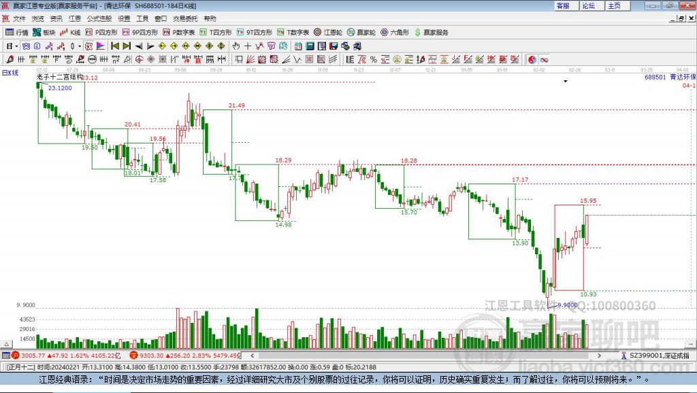Screen dimensions: 697x393
Task: Jump to first bar with skip-start arrow
Action: pos(114,46)
